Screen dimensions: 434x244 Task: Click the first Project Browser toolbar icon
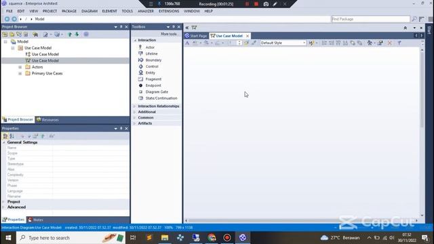click(5, 35)
